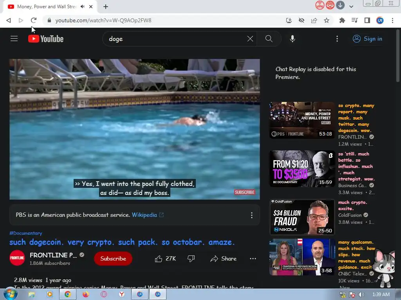The image size is (401, 300).
Task: Open From $1.20 to $350B video thumbnail
Action: (x=302, y=169)
